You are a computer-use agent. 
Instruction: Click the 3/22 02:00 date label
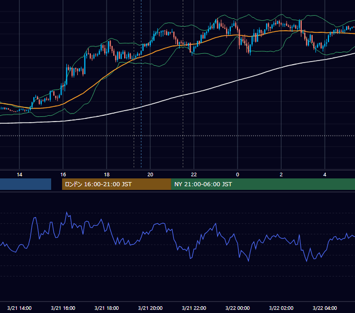(x=281, y=308)
